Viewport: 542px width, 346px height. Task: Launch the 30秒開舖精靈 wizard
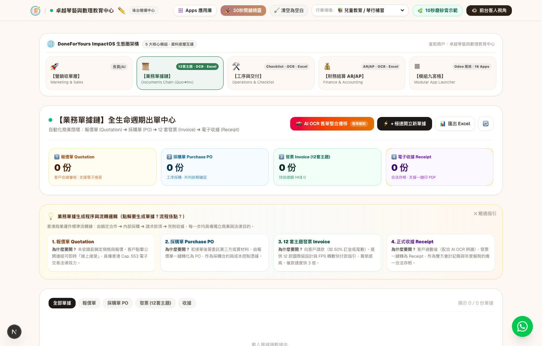[x=243, y=11]
